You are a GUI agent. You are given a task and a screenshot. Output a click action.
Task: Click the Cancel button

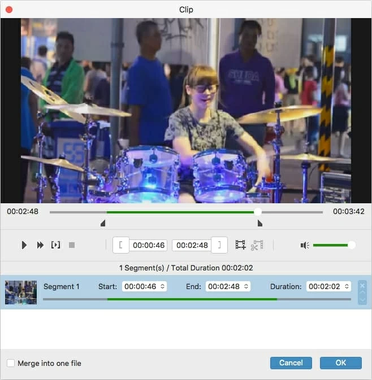pos(291,363)
